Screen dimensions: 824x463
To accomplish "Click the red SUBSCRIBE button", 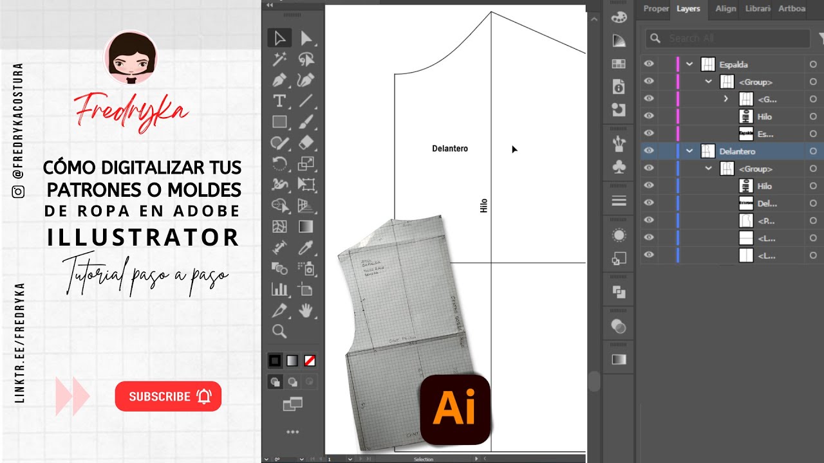I will (x=168, y=396).
